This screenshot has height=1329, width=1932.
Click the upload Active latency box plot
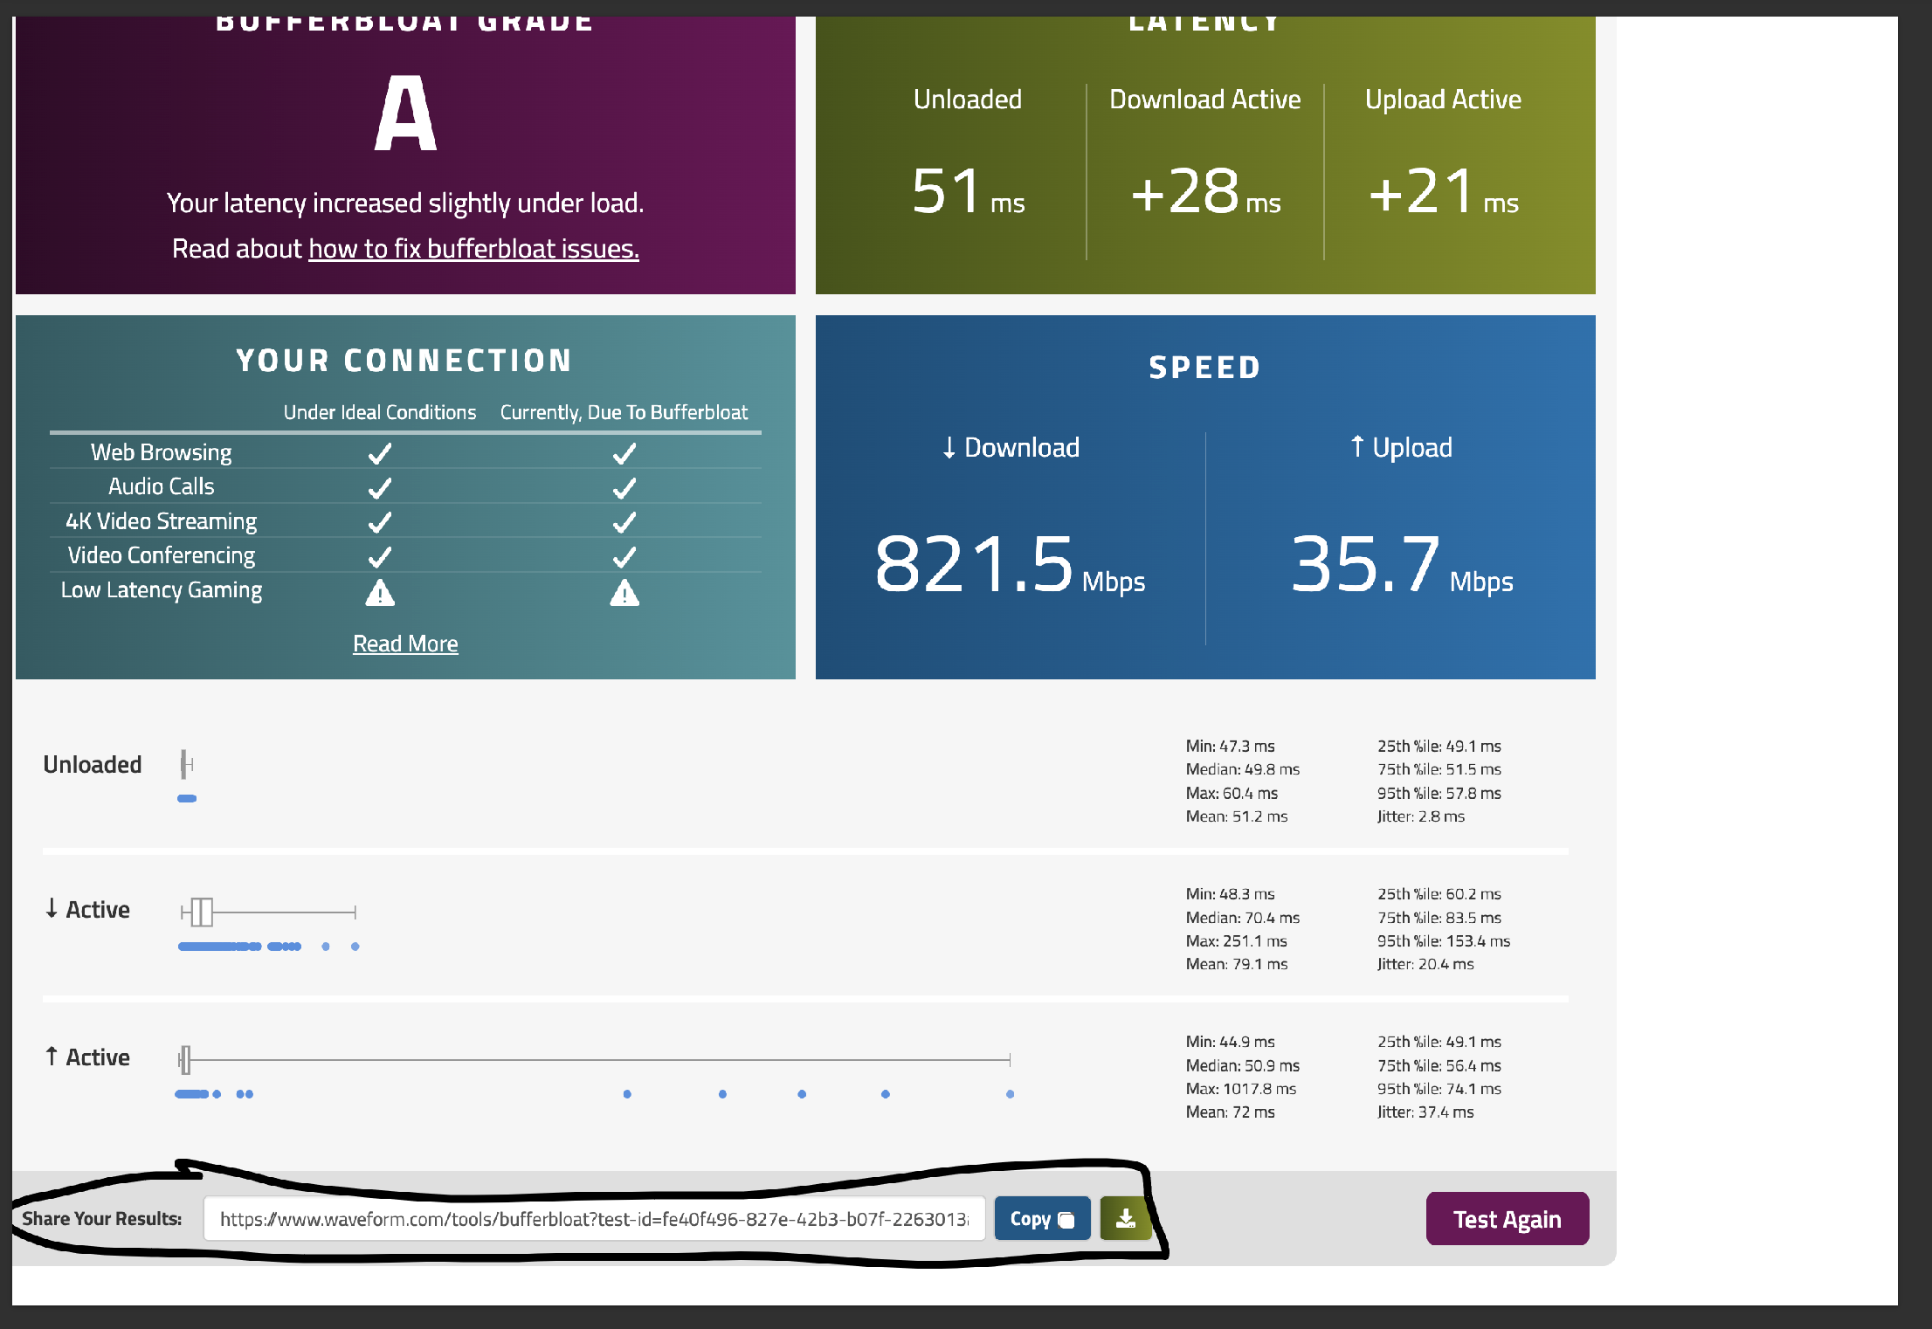pyautogui.click(x=595, y=1060)
